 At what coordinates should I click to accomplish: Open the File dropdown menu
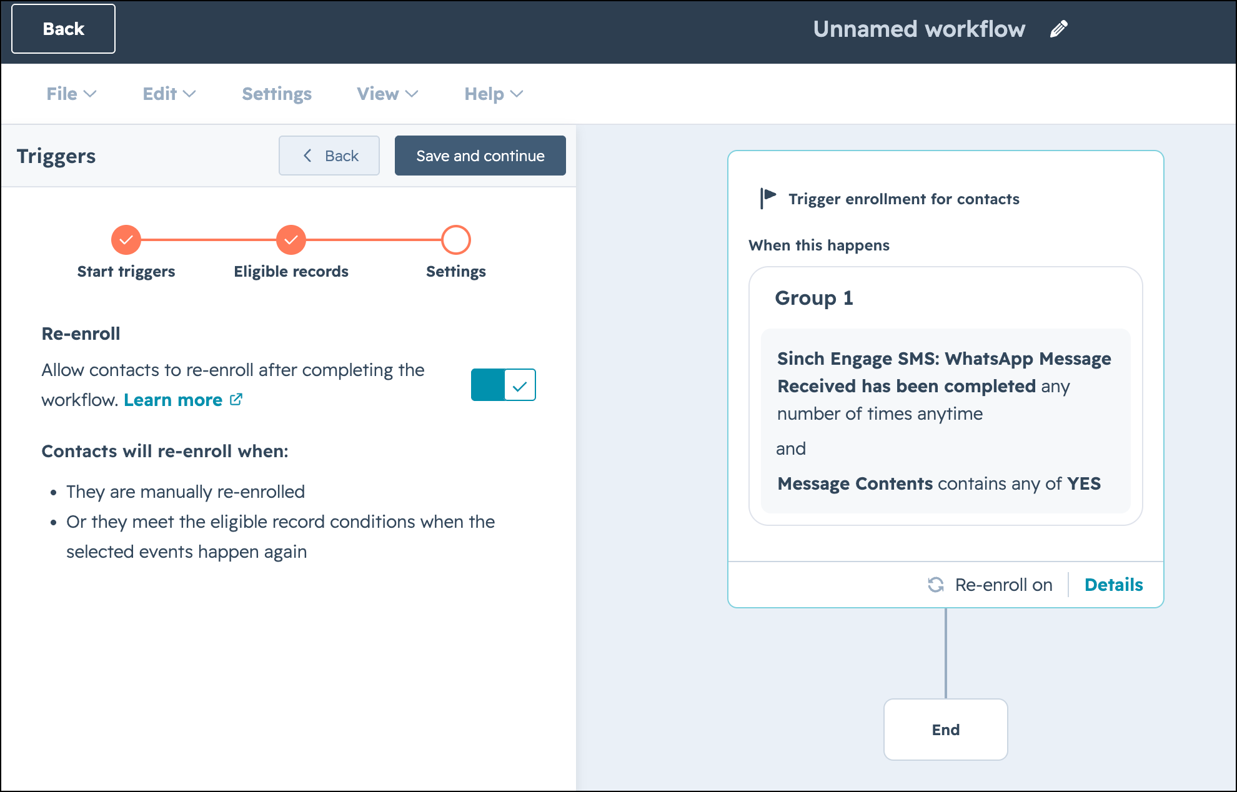pyautogui.click(x=71, y=94)
